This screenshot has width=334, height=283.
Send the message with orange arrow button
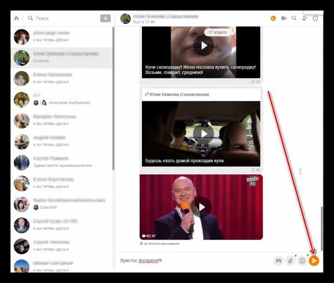click(314, 261)
